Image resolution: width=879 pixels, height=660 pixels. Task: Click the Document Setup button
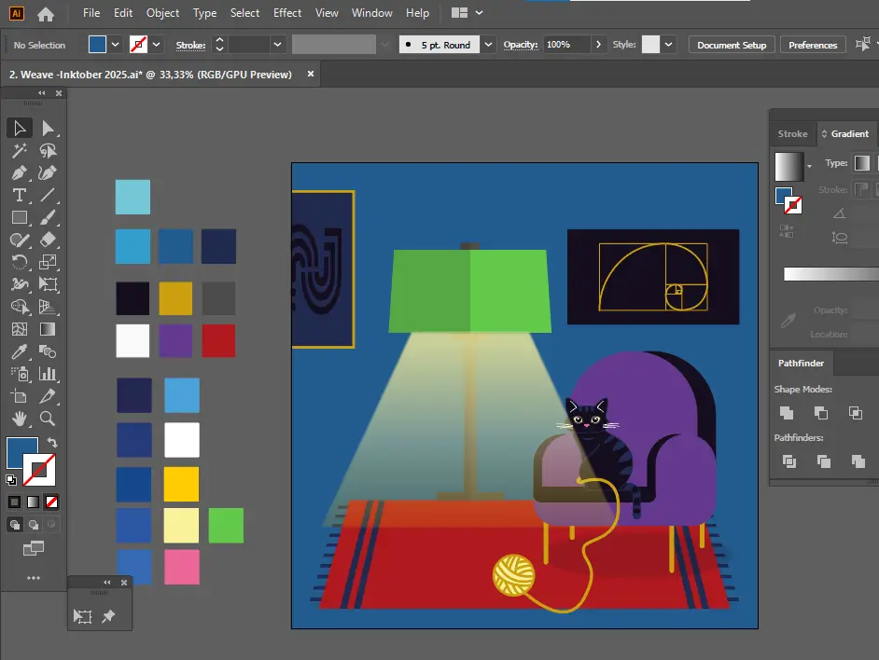pos(732,45)
